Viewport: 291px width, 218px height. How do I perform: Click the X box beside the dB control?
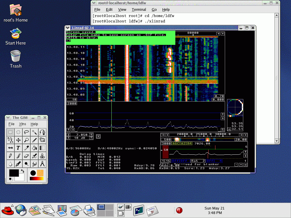point(98,137)
